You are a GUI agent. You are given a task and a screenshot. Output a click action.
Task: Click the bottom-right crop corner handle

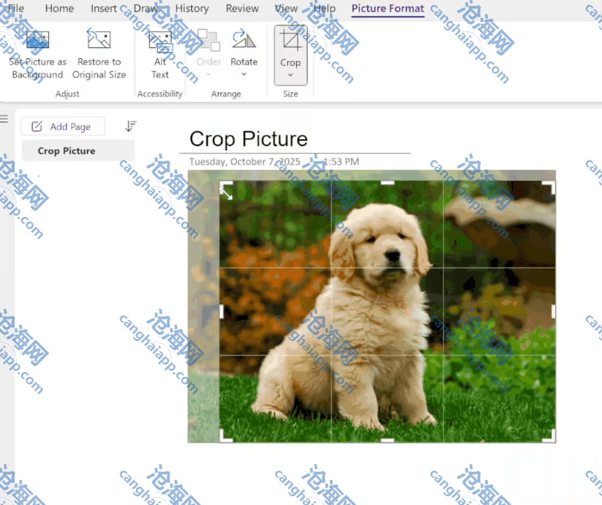point(551,437)
